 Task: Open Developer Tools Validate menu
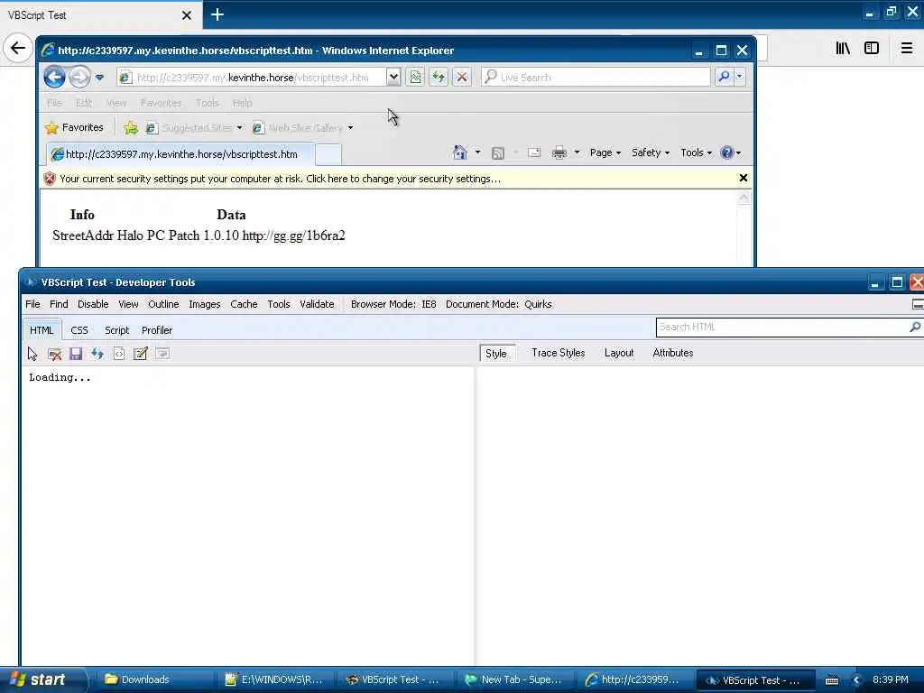pyautogui.click(x=317, y=304)
